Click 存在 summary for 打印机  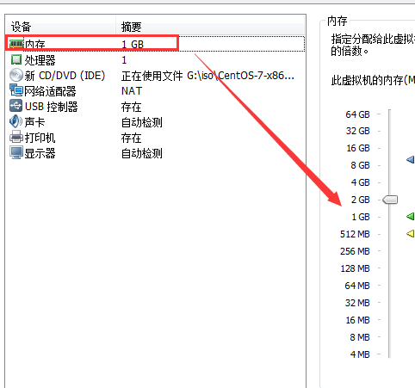tap(131, 138)
